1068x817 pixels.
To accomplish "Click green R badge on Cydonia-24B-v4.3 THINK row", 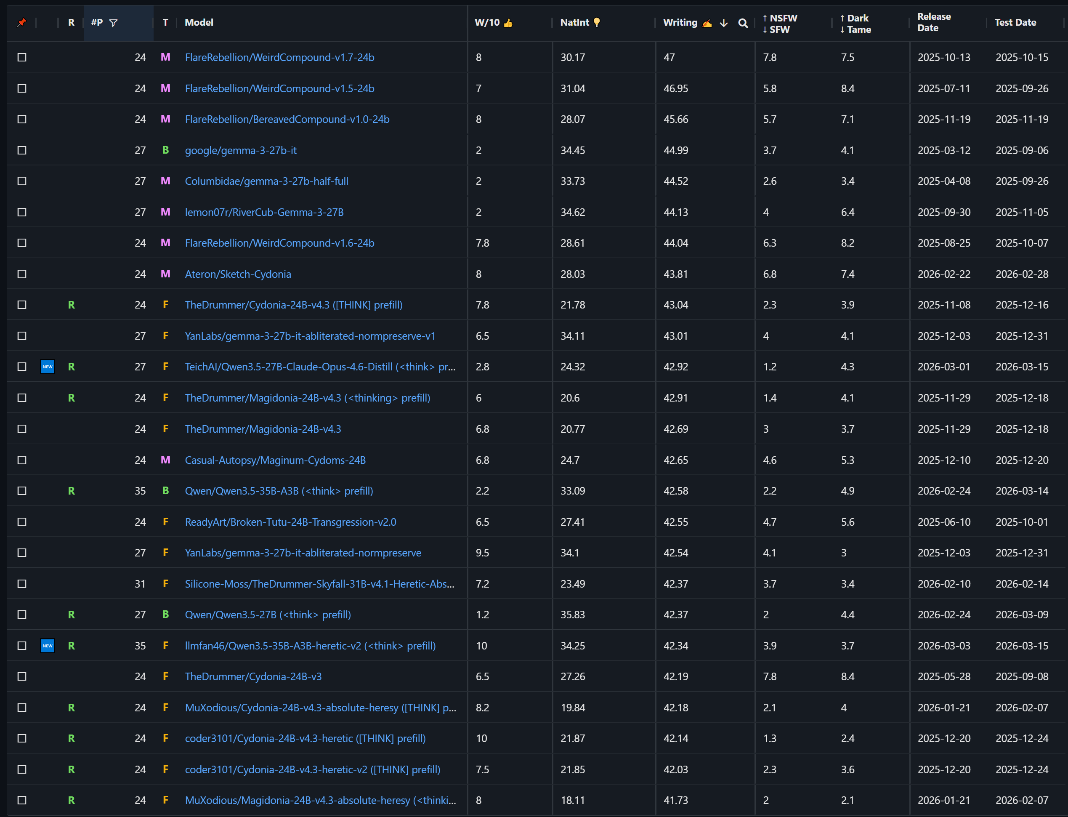I will pyautogui.click(x=72, y=305).
